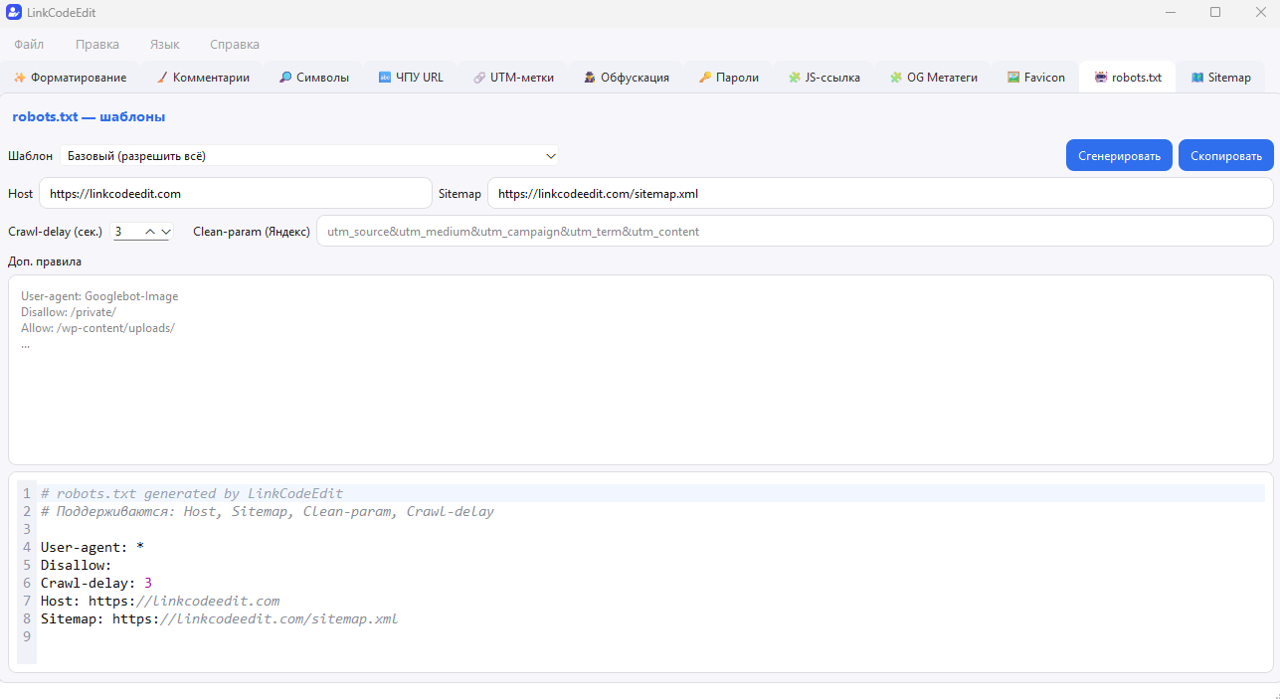Click the puzzle icon on the JS-ссылка tab
The width and height of the screenshot is (1280, 699).
pos(794,78)
